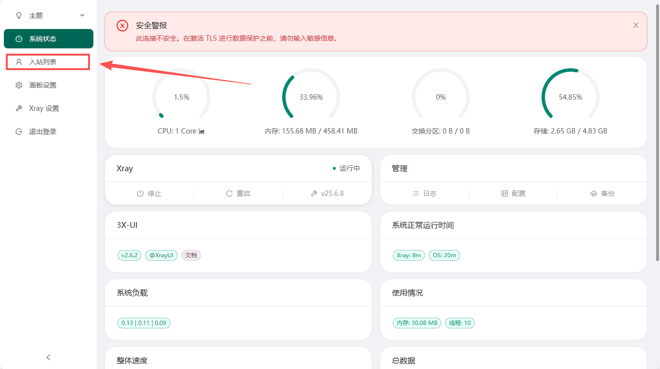The width and height of the screenshot is (660, 369).
Task: Expand the 主题 theme dropdown
Action: click(x=82, y=15)
